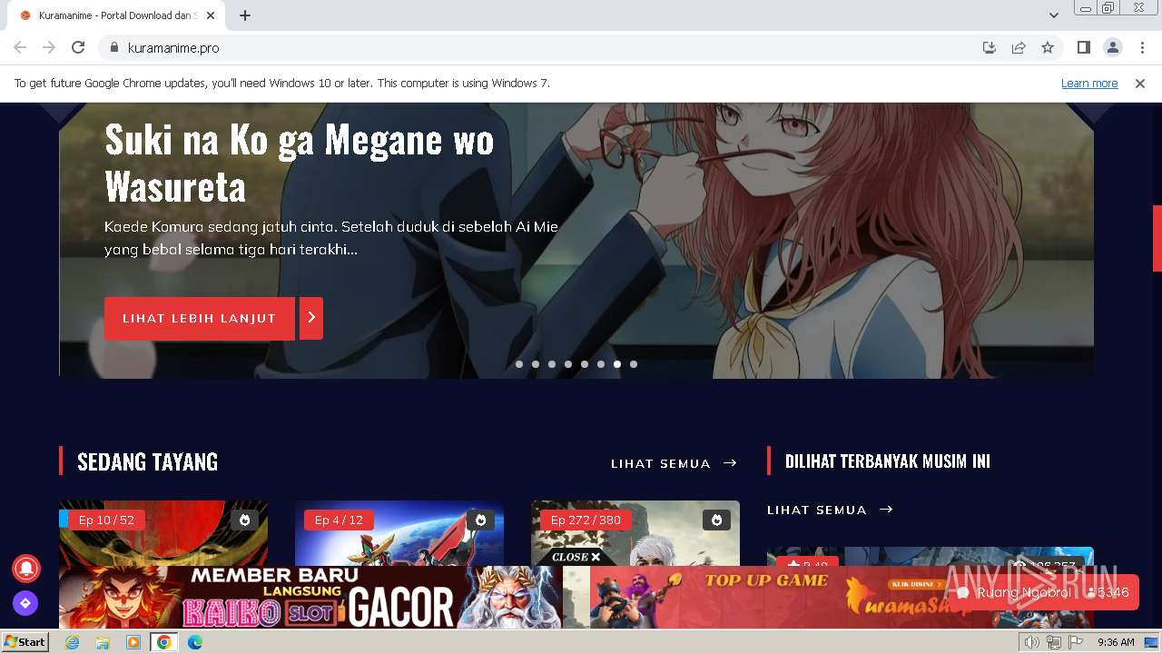
Task: Click LIHAT SEMUA under Dilihat Terbanyak
Action: tap(830, 510)
